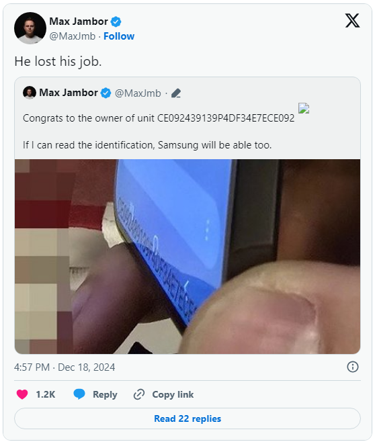Viewport: 375px width, 444px height.
Task: Follow the @MaxJmb account
Action: [119, 36]
